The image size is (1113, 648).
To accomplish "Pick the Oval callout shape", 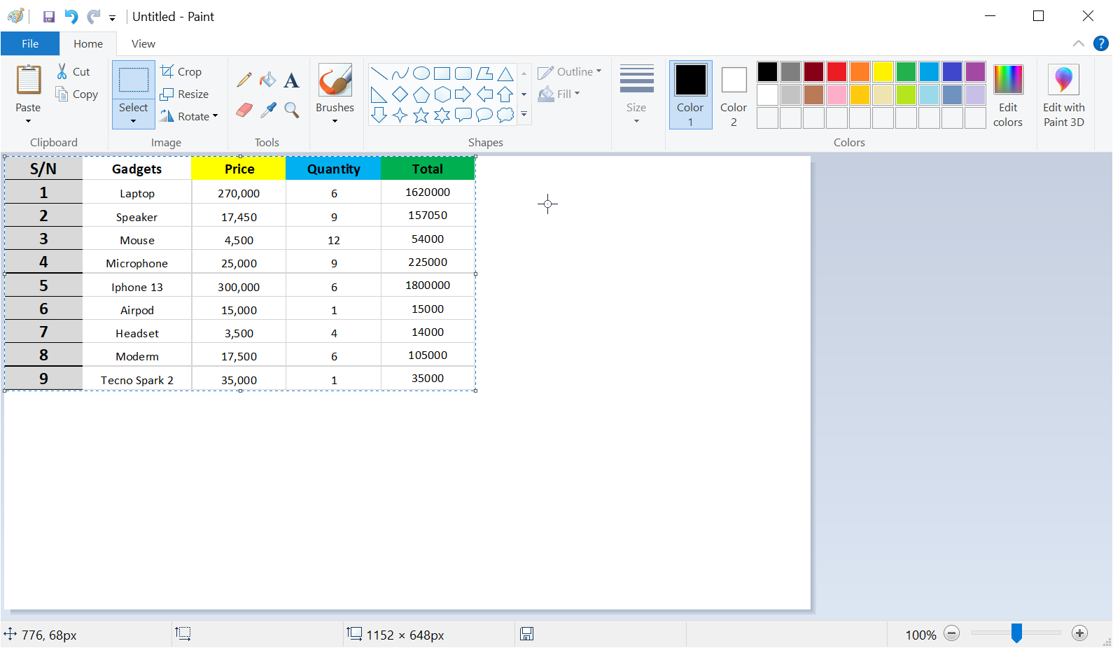I will (484, 115).
